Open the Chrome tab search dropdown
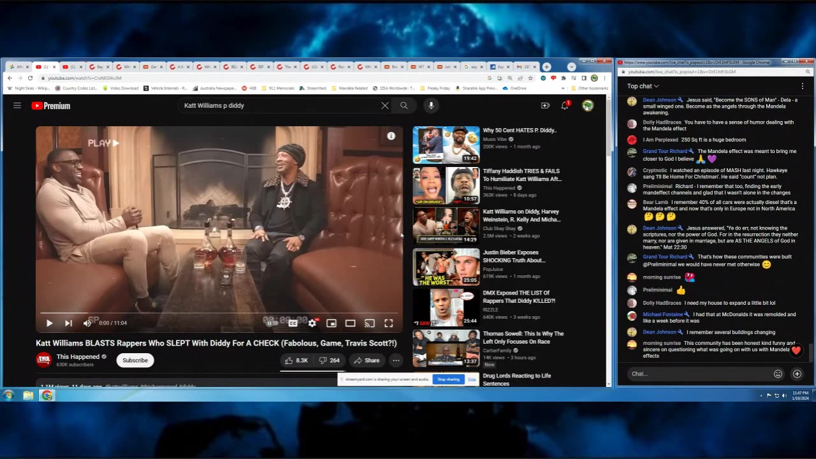This screenshot has width=816, height=459. click(571, 67)
